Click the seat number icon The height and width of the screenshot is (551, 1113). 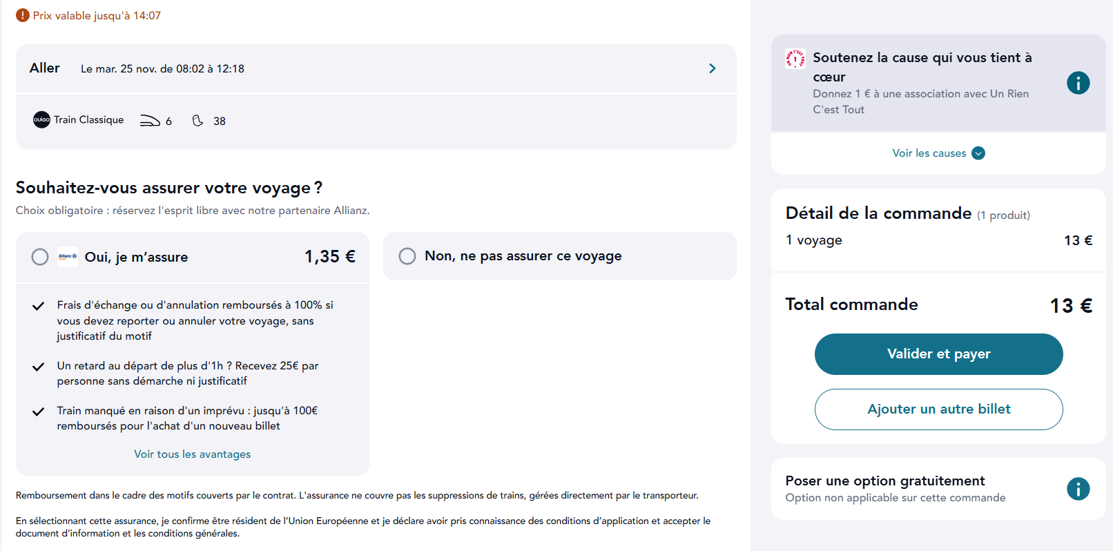[198, 121]
